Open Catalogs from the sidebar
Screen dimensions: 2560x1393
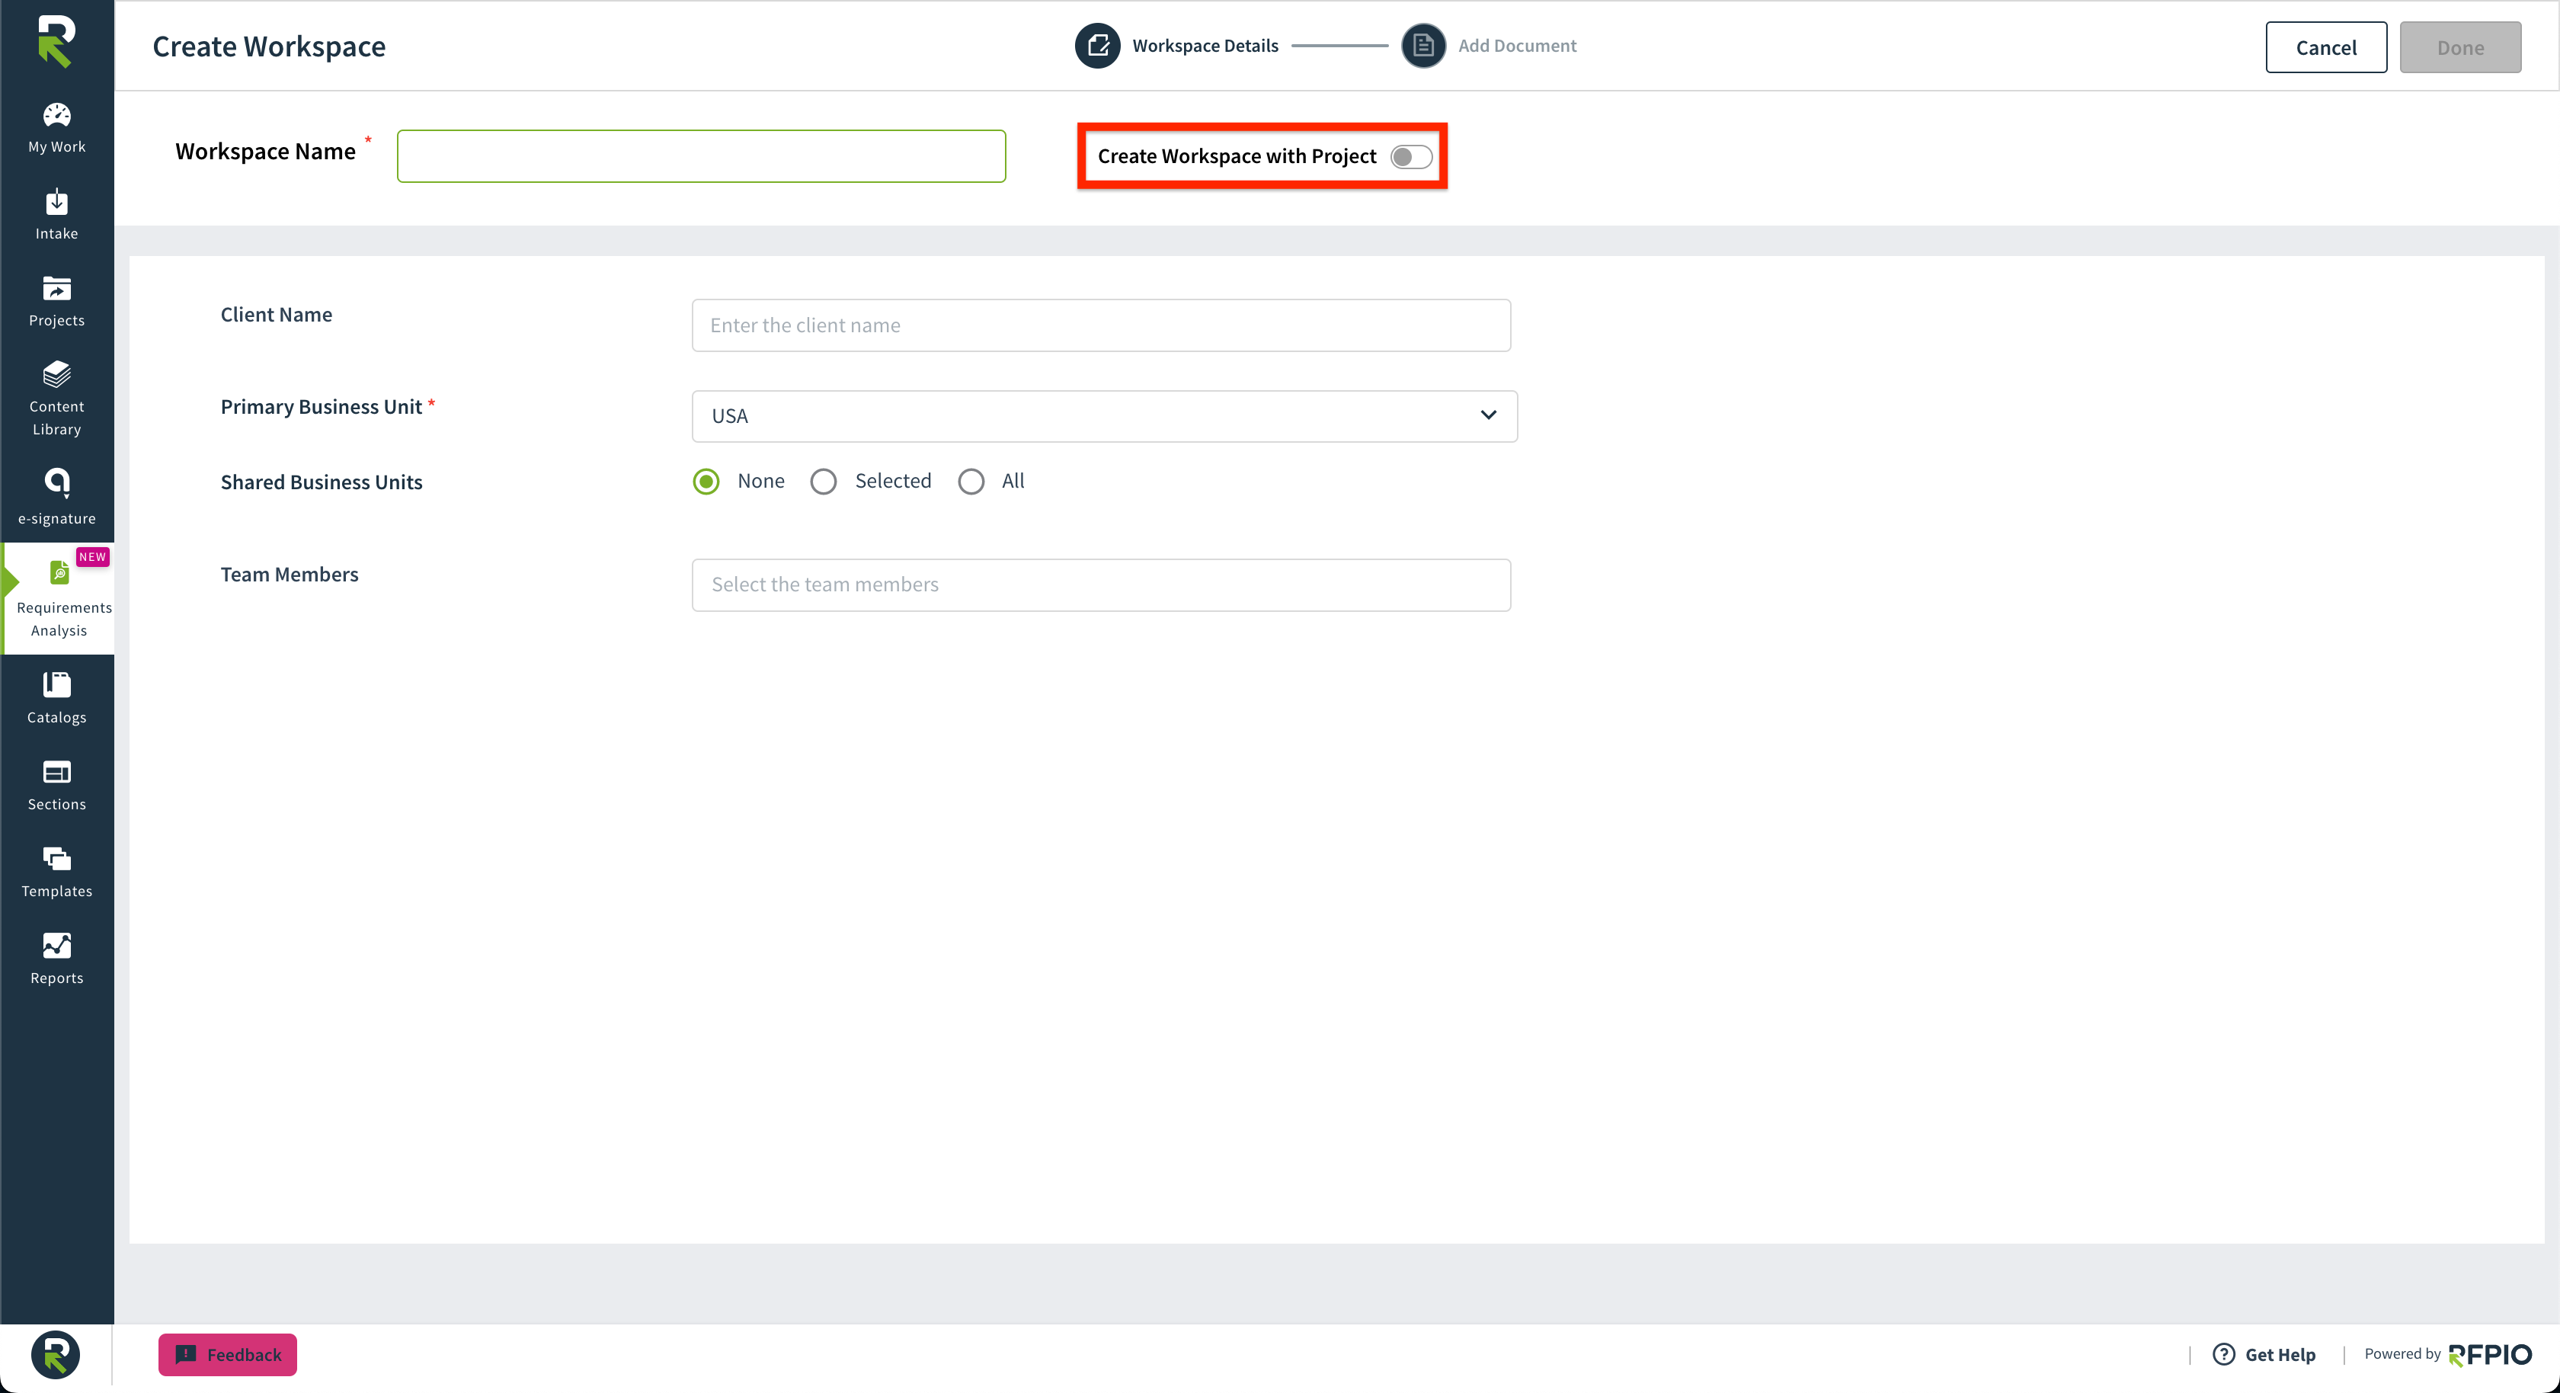56,699
